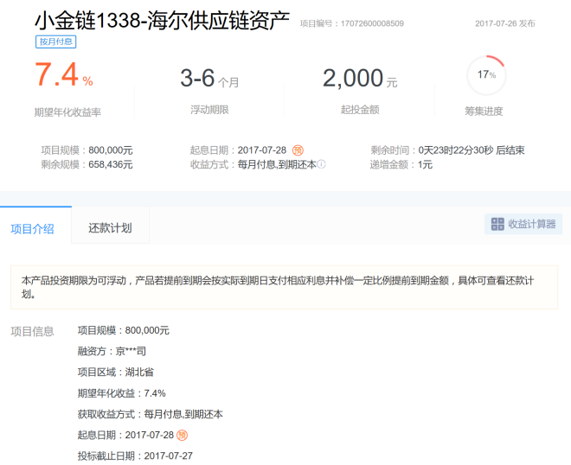This screenshot has width=571, height=465.
Task: Click 起息日期：2017-07-28 in 项目信息 list
Action: [x=125, y=435]
